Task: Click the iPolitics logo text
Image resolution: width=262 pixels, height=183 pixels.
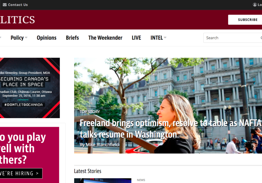Action: tap(17, 20)
